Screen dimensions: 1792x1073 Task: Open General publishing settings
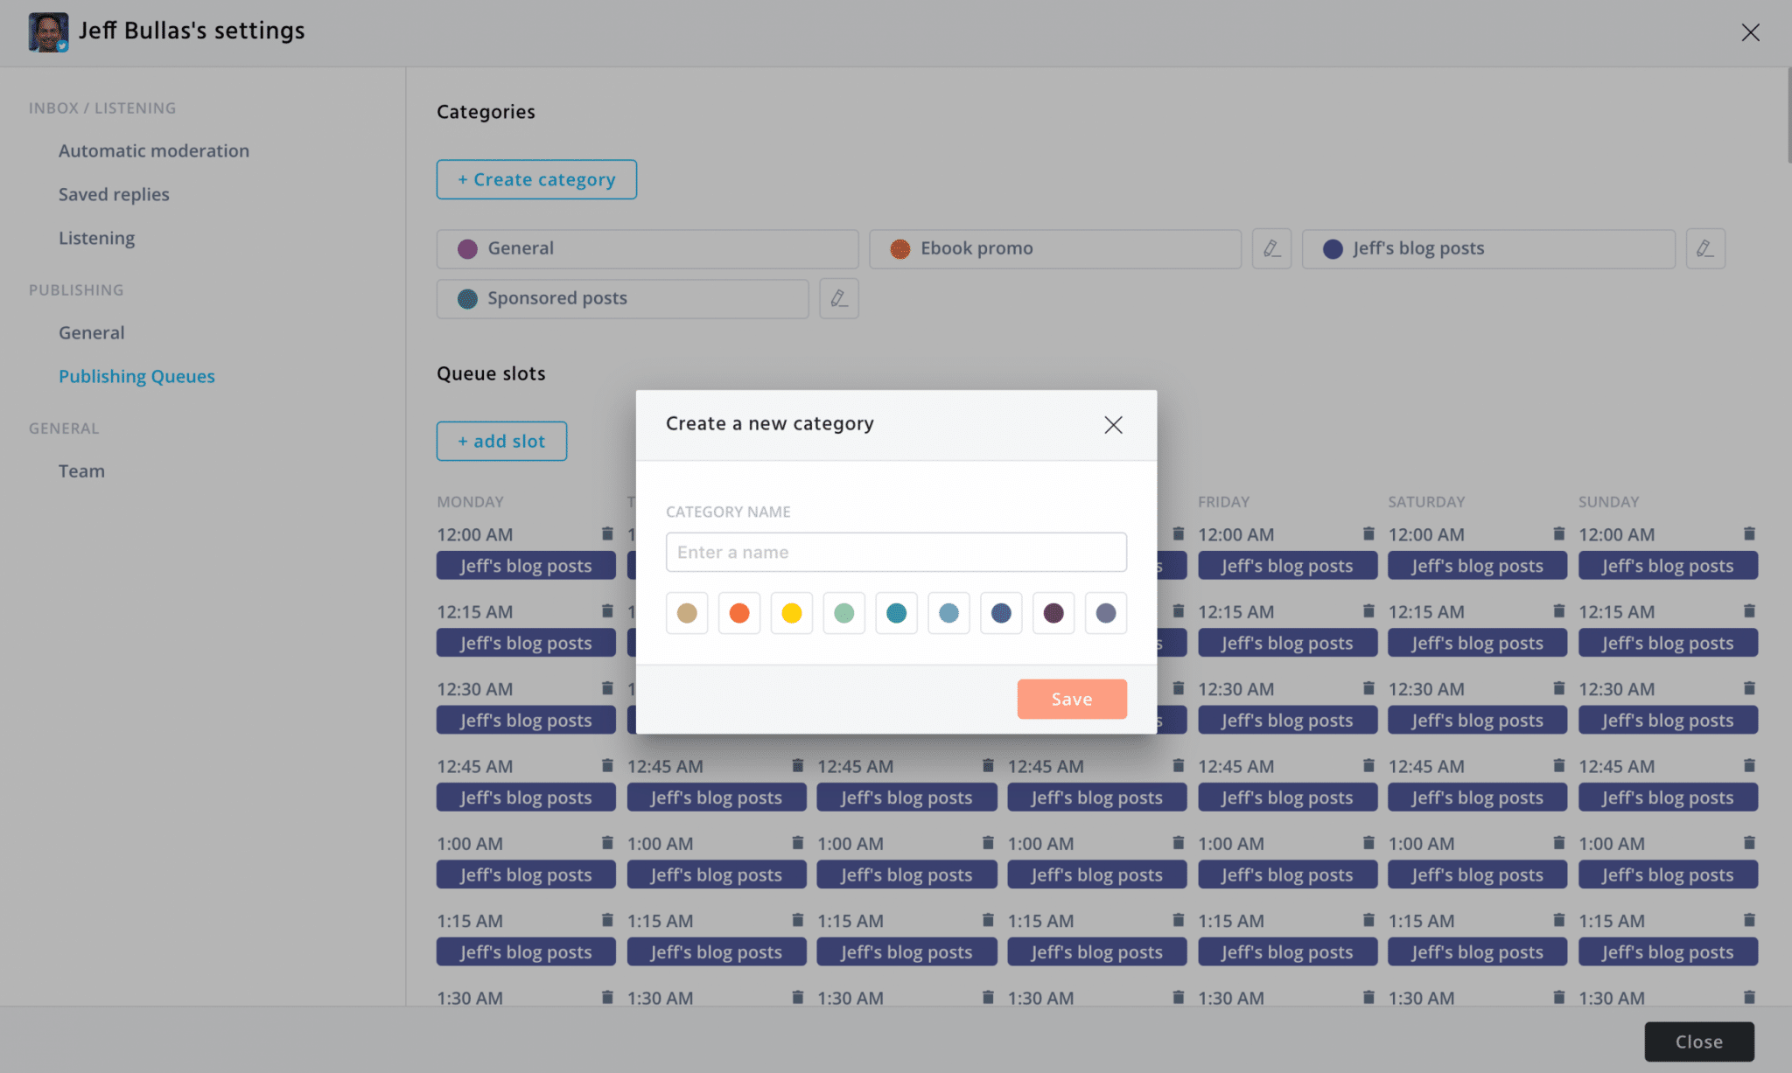[x=91, y=333]
